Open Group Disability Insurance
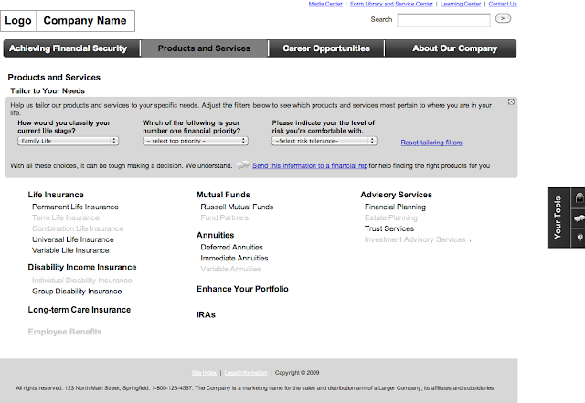585x403 pixels. click(77, 291)
